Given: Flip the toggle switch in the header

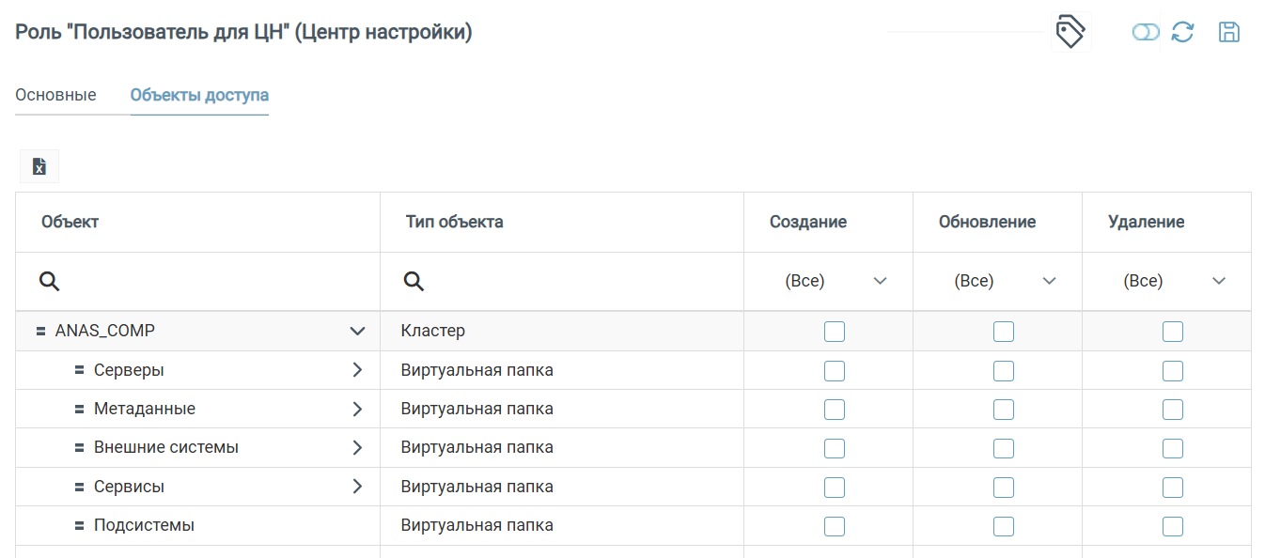Looking at the screenshot, I should pyautogui.click(x=1146, y=31).
